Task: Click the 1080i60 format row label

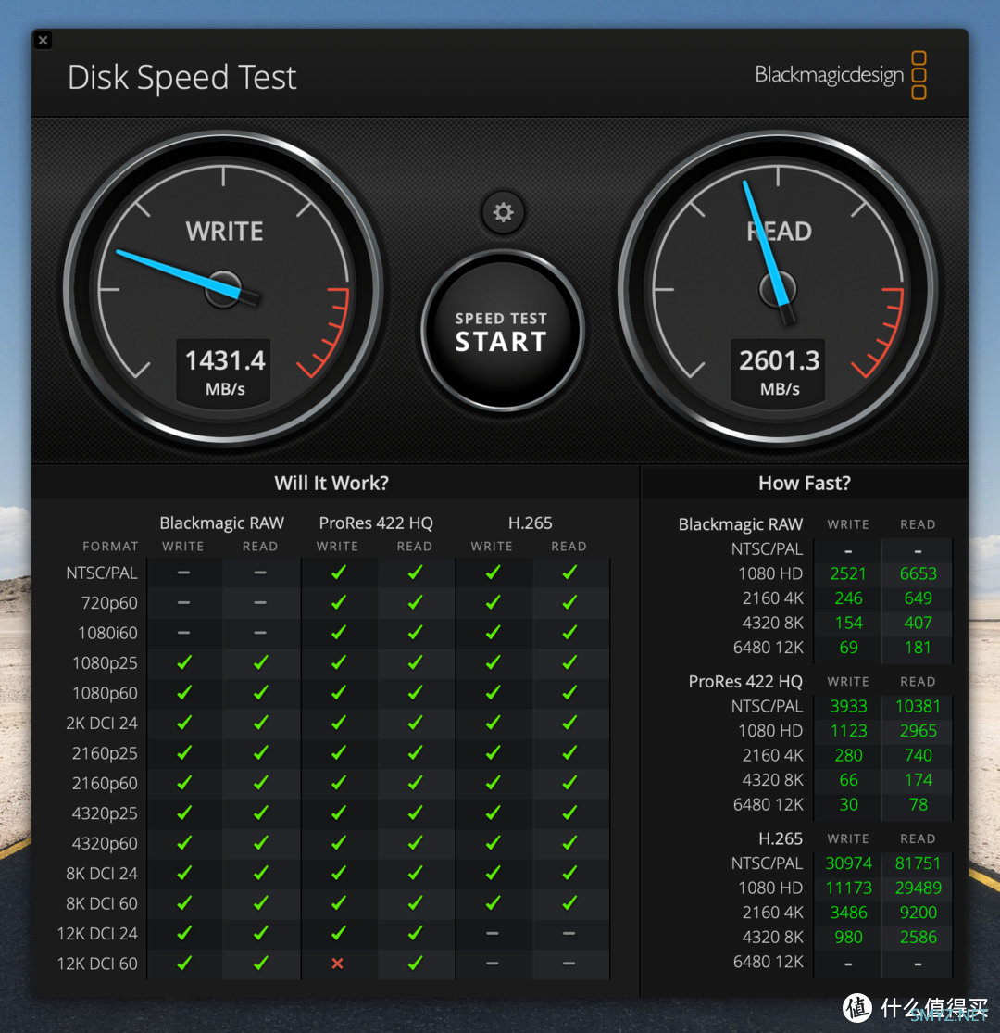Action: 108,633
